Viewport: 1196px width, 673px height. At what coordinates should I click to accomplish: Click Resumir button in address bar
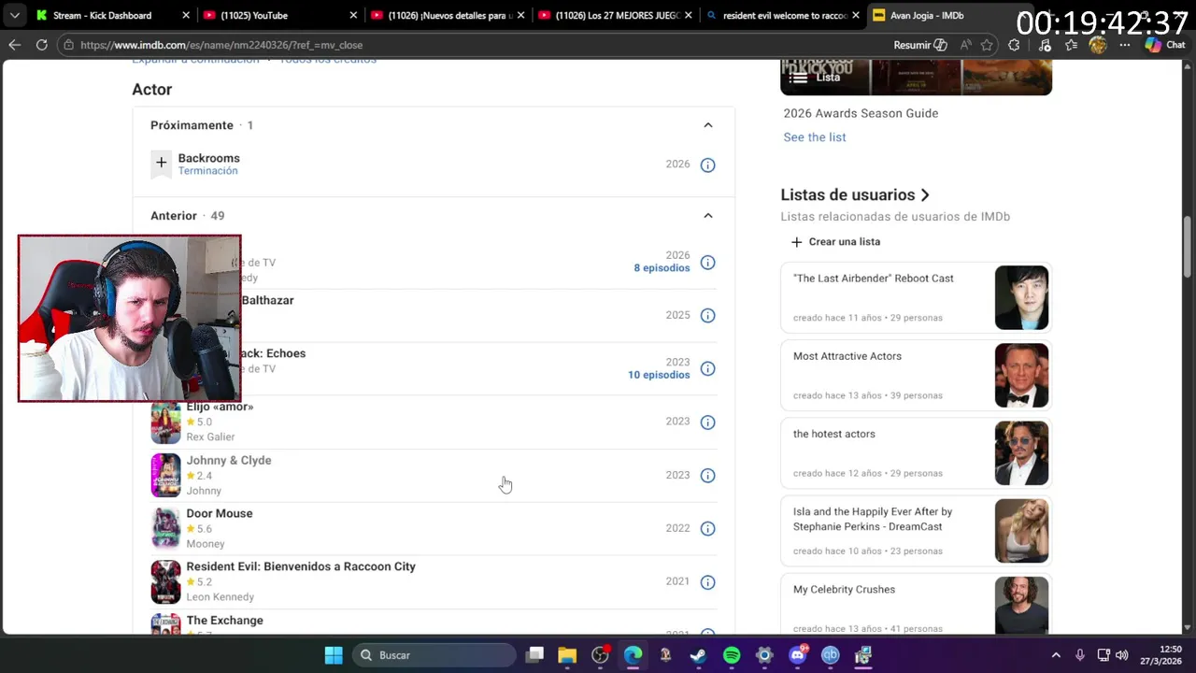point(920,45)
